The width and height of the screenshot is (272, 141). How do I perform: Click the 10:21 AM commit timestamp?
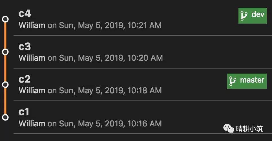pyautogui.click(x=145, y=25)
